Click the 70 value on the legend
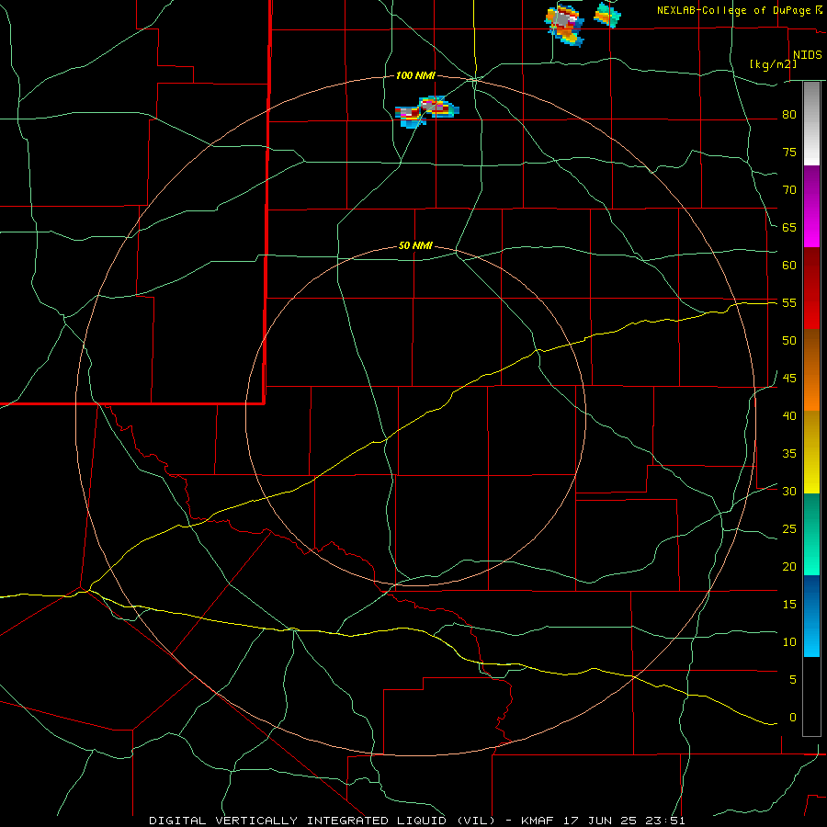827x827 pixels. pyautogui.click(x=789, y=190)
